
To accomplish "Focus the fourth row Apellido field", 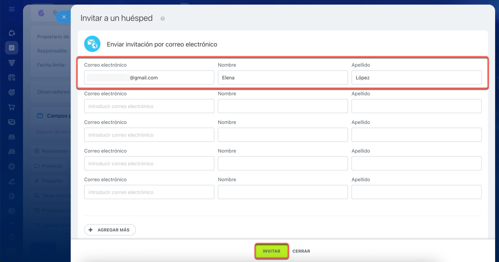I will (x=416, y=163).
